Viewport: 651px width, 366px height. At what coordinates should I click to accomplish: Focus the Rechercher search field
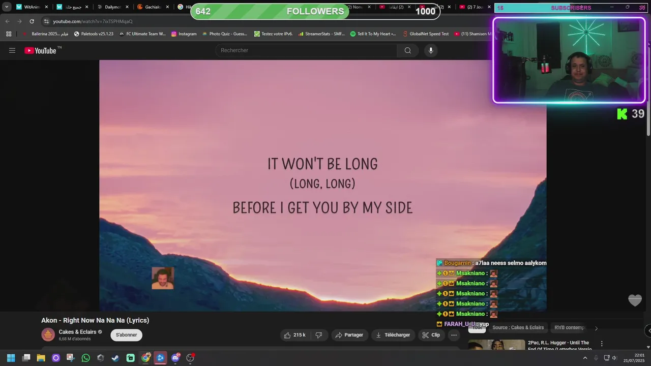(x=307, y=50)
